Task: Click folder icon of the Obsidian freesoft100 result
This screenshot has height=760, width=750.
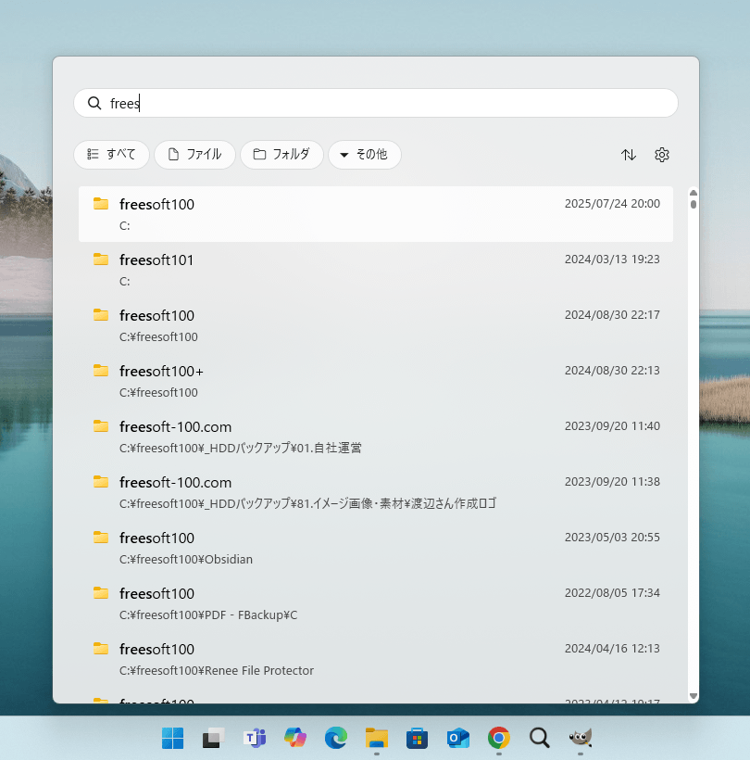Action: (x=101, y=537)
